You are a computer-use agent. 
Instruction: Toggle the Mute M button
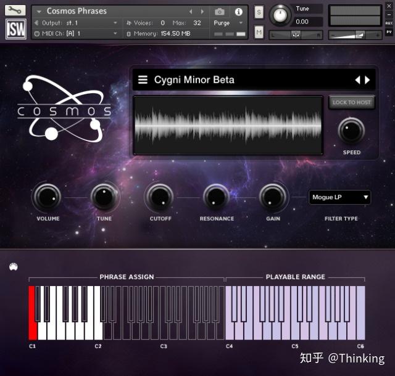259,32
